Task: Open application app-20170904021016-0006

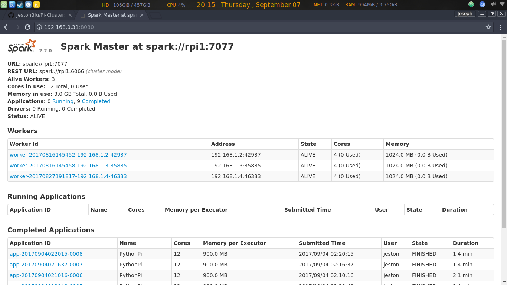Action: coord(46,275)
